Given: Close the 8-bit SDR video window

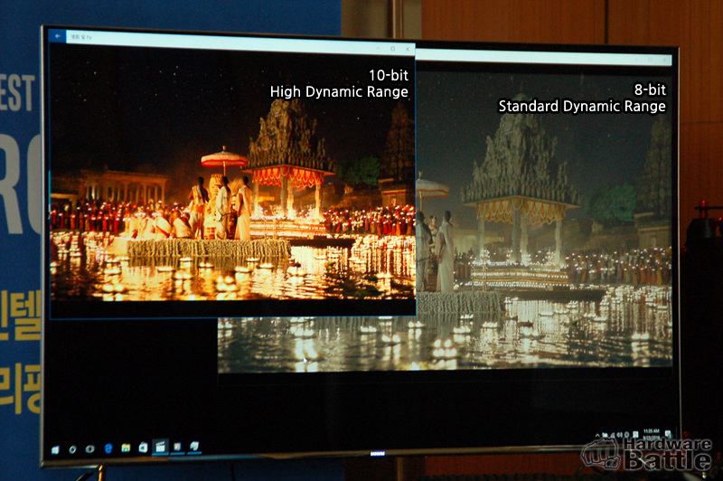Looking at the screenshot, I should (x=665, y=60).
